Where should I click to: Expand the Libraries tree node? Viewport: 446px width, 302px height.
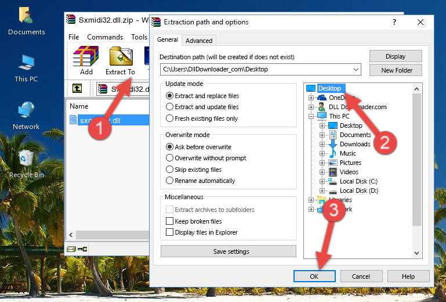click(x=311, y=200)
